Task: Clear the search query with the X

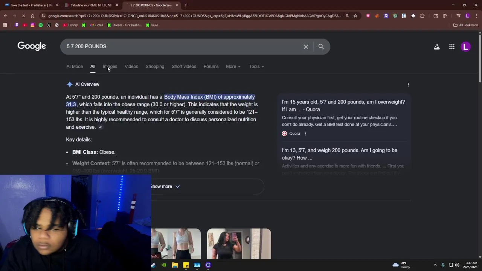Action: click(306, 47)
